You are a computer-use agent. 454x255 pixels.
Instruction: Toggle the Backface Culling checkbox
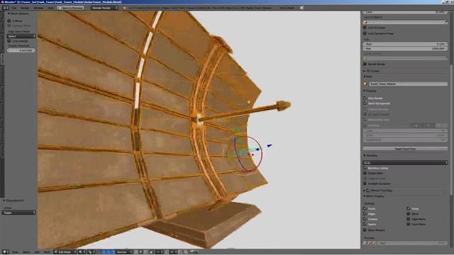(365, 168)
